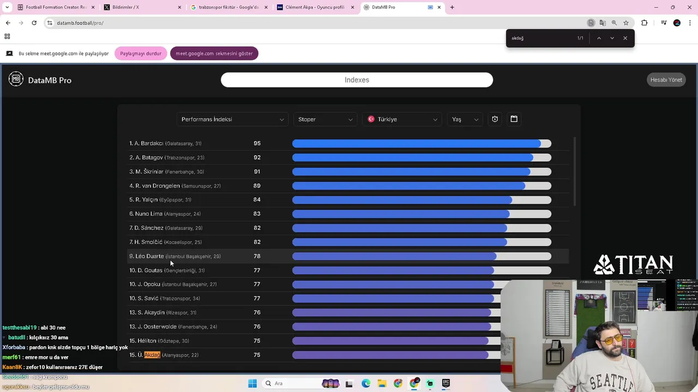Expand the Türkiye country dropdown

[x=402, y=119]
